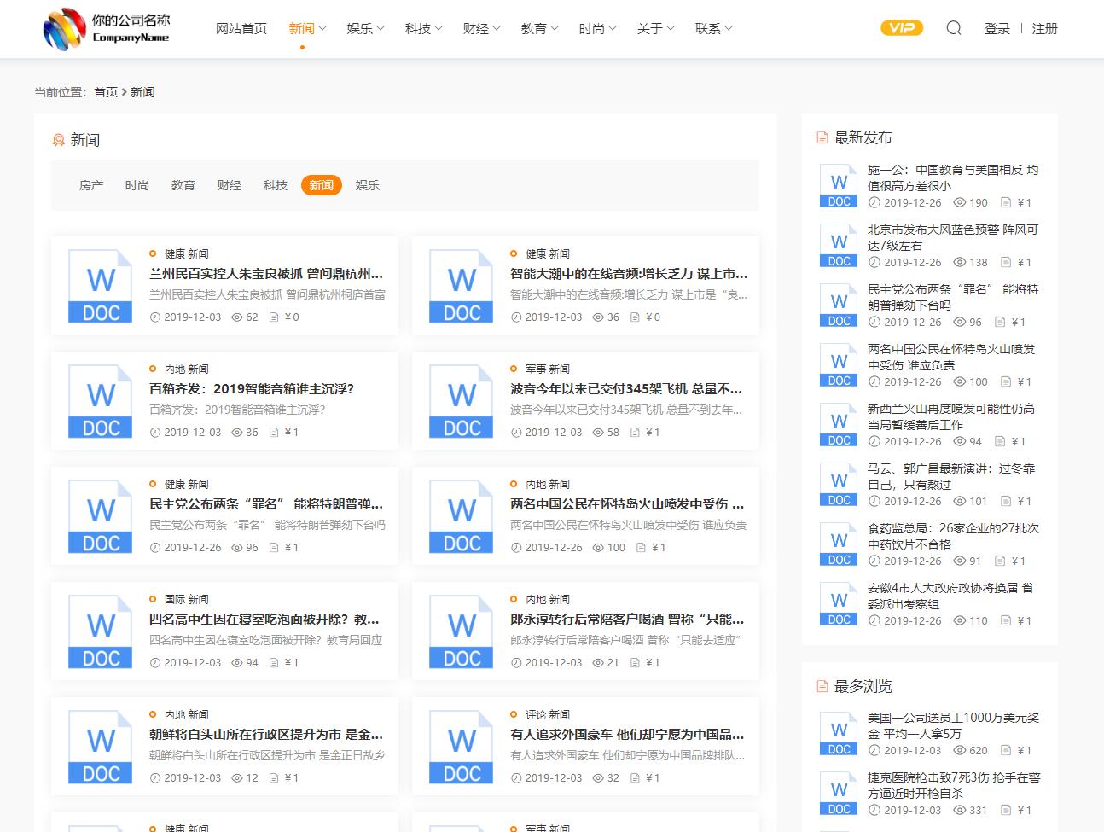Click the 注册 registration link
This screenshot has height=832, width=1104.
pos(1044,28)
